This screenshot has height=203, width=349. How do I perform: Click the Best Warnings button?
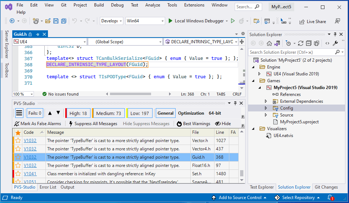[x=193, y=124]
